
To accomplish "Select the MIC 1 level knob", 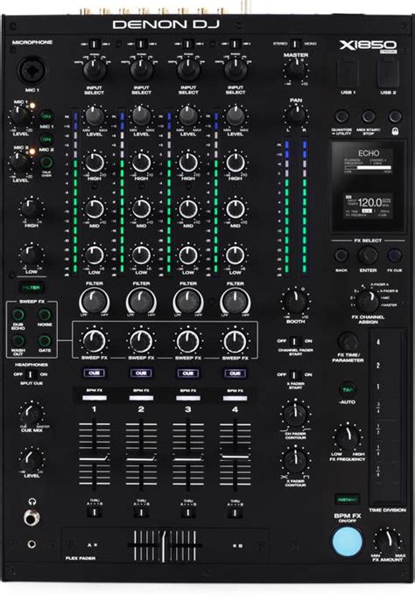I will 20,116.
